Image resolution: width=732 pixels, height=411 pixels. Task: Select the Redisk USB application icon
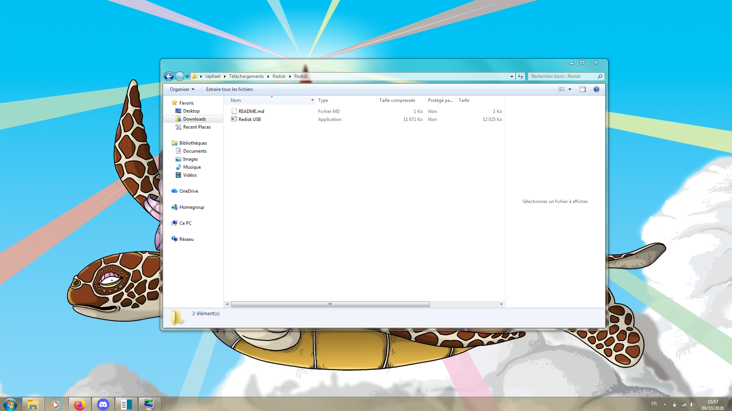tap(234, 119)
